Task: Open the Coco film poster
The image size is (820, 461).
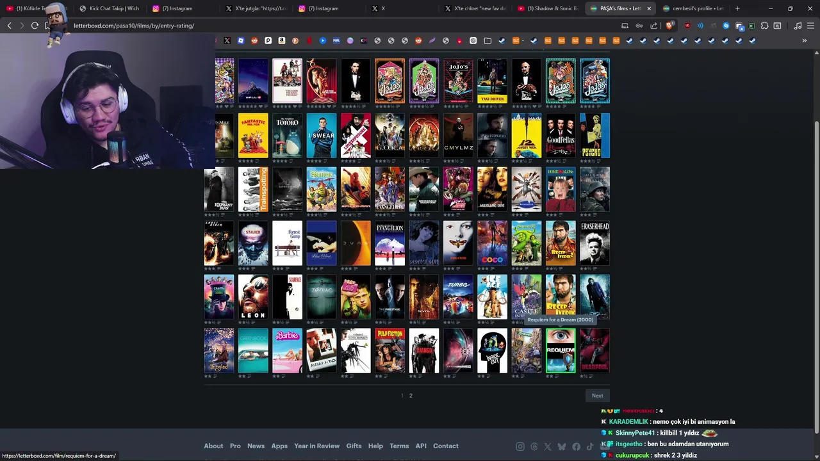Action: 492,243
